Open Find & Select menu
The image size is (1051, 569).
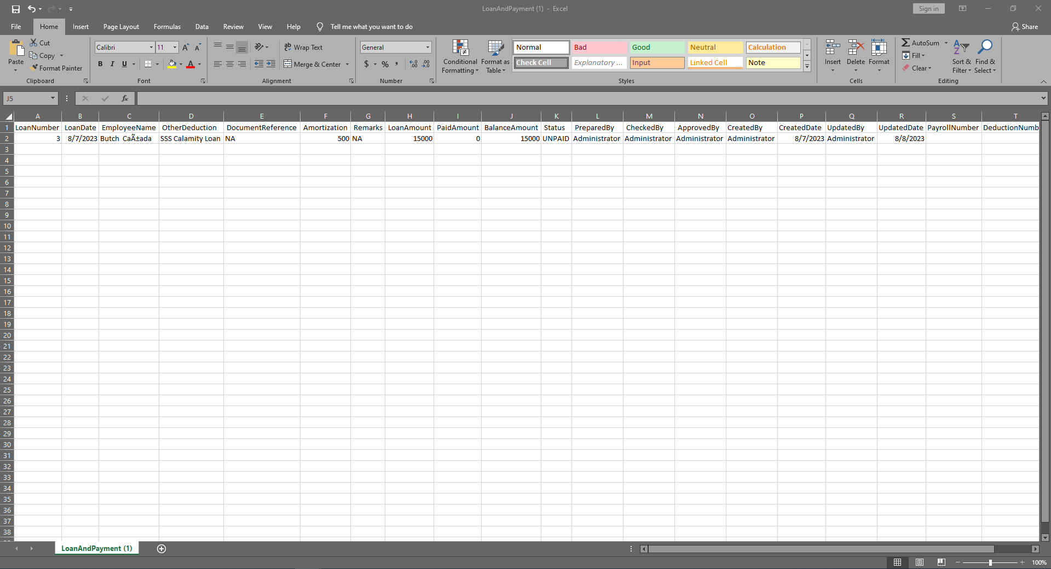click(985, 56)
